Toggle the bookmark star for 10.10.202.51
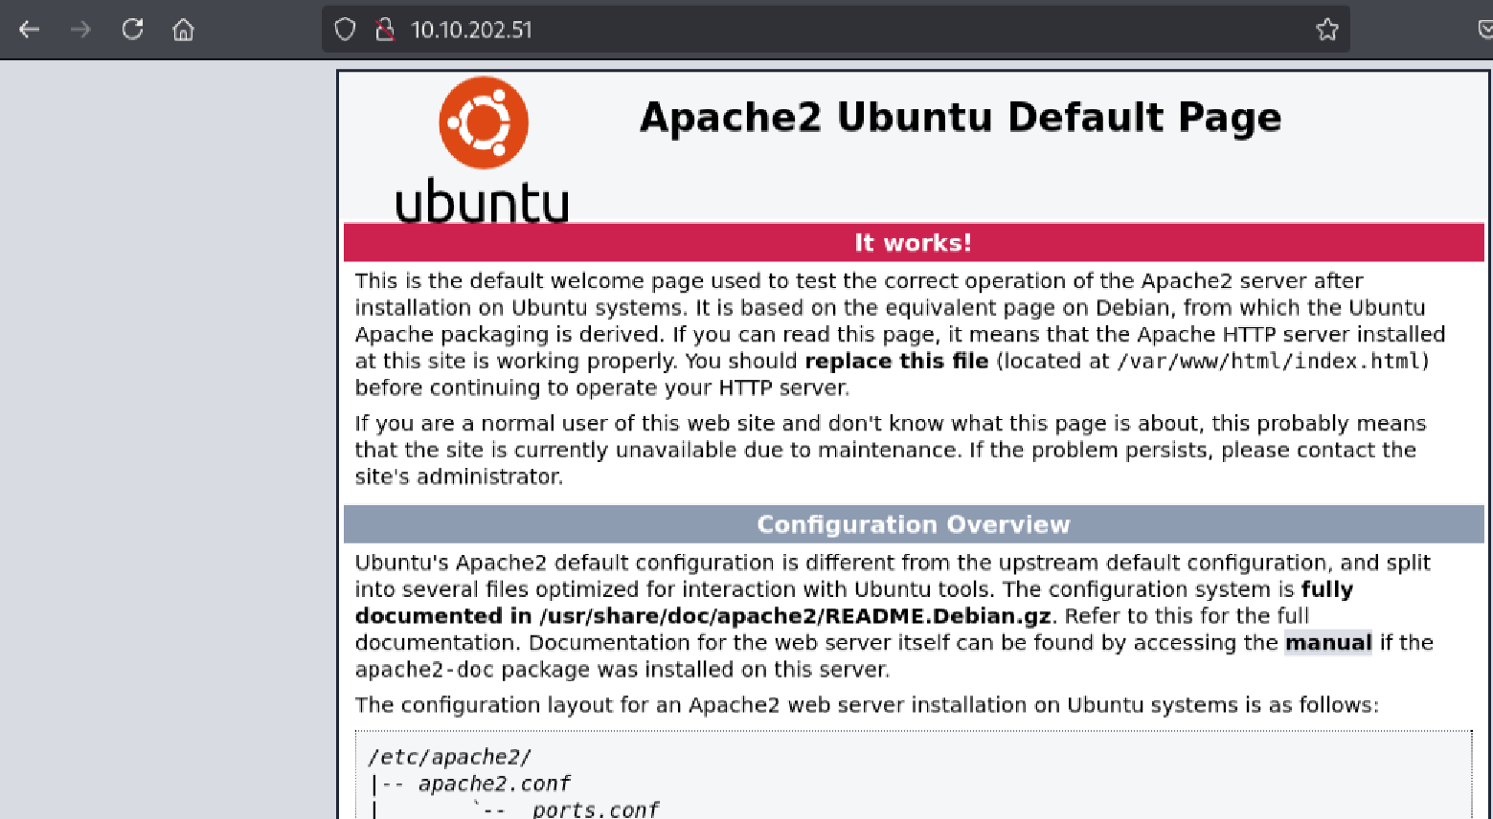This screenshot has width=1493, height=819. click(x=1328, y=30)
